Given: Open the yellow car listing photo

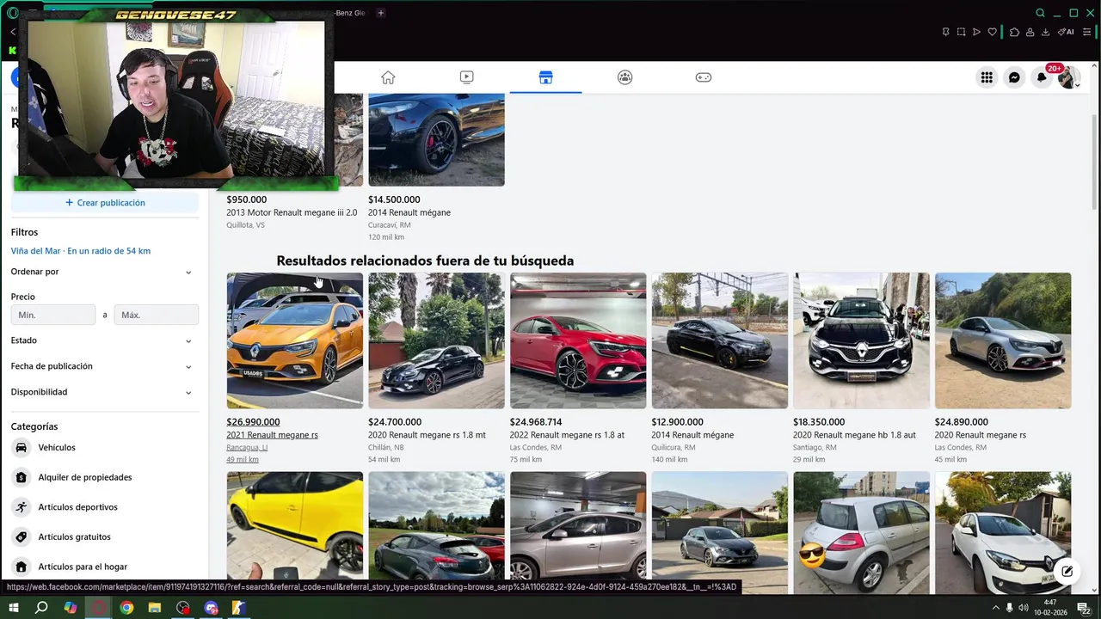Looking at the screenshot, I should coord(295,526).
